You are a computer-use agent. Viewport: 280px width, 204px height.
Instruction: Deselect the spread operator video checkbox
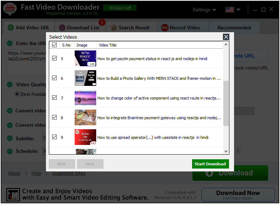(55, 137)
